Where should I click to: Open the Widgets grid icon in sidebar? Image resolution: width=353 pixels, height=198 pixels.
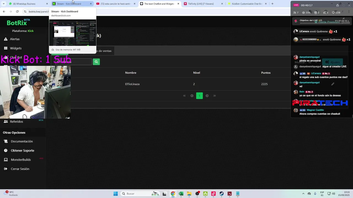[x=6, y=48]
